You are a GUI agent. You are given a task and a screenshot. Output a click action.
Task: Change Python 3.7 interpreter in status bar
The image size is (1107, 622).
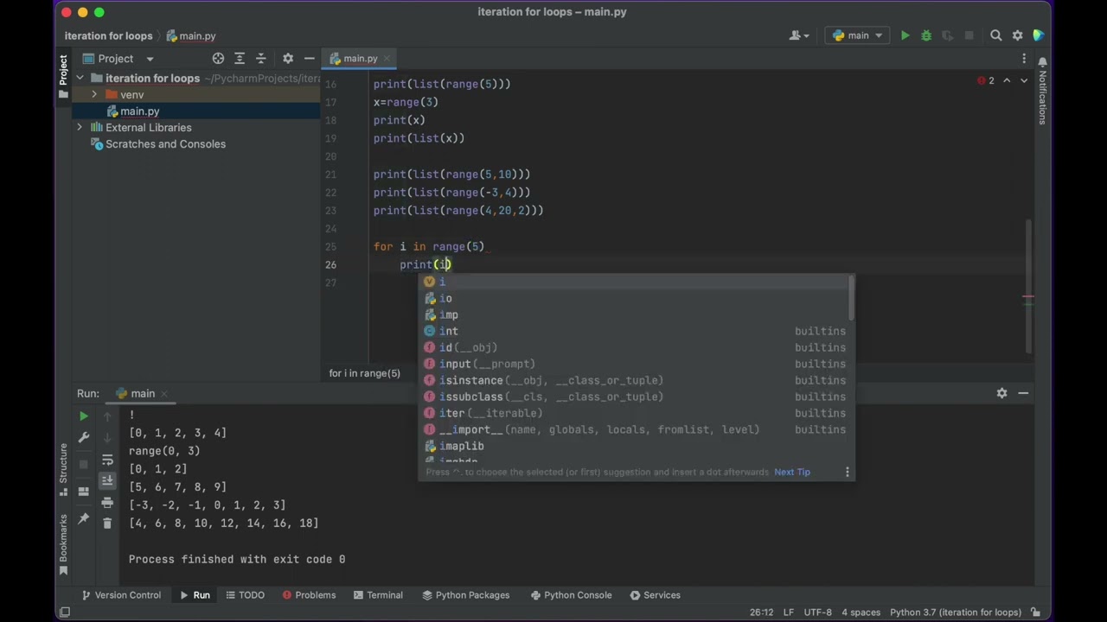click(956, 612)
